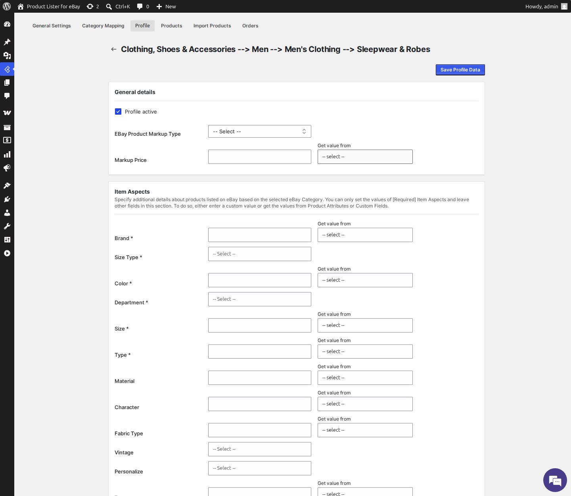
Task: Switch to Import Products tab
Action: (x=212, y=26)
